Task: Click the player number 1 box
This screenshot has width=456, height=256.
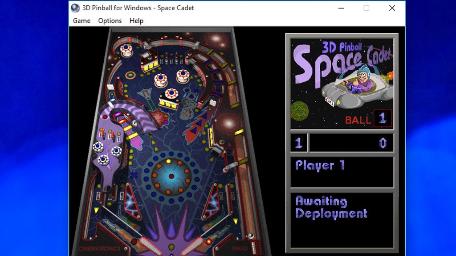Action: coord(299,143)
